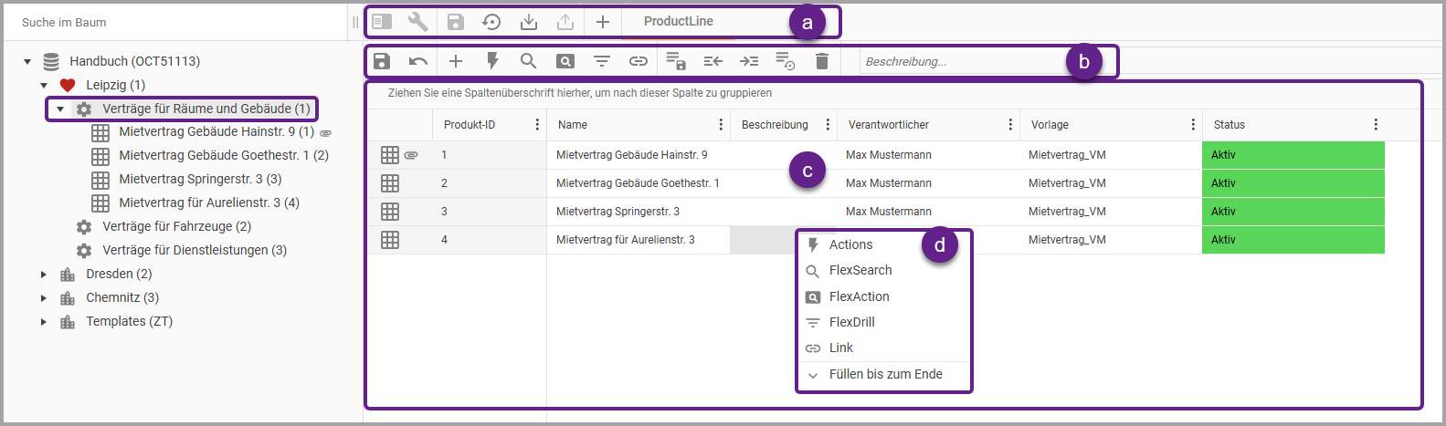Click the filter FlexDrill icon in table toolbar
The height and width of the screenshot is (426, 1446).
tap(602, 61)
